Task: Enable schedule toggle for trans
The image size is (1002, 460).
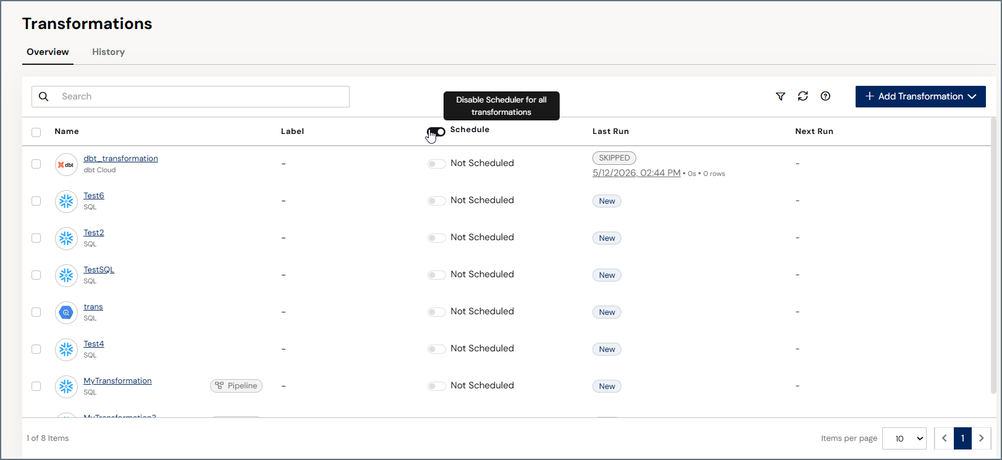Action: [x=436, y=312]
